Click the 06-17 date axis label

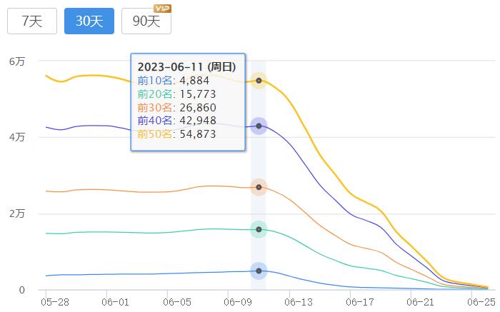pyautogui.click(x=360, y=302)
